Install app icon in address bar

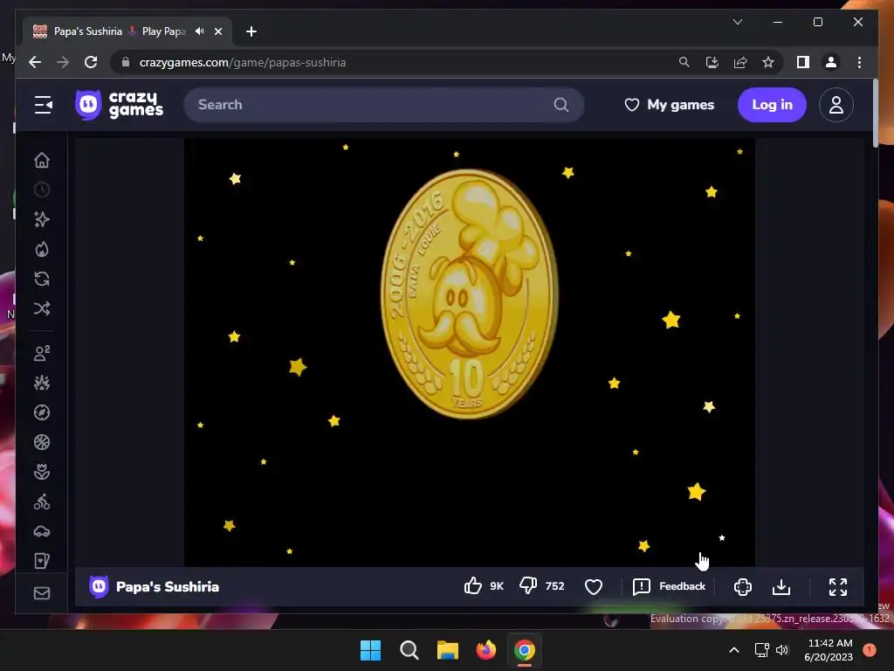[x=712, y=62]
